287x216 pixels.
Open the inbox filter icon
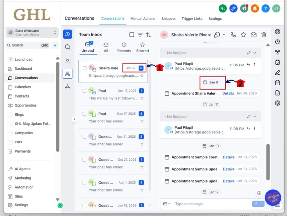coord(140,35)
